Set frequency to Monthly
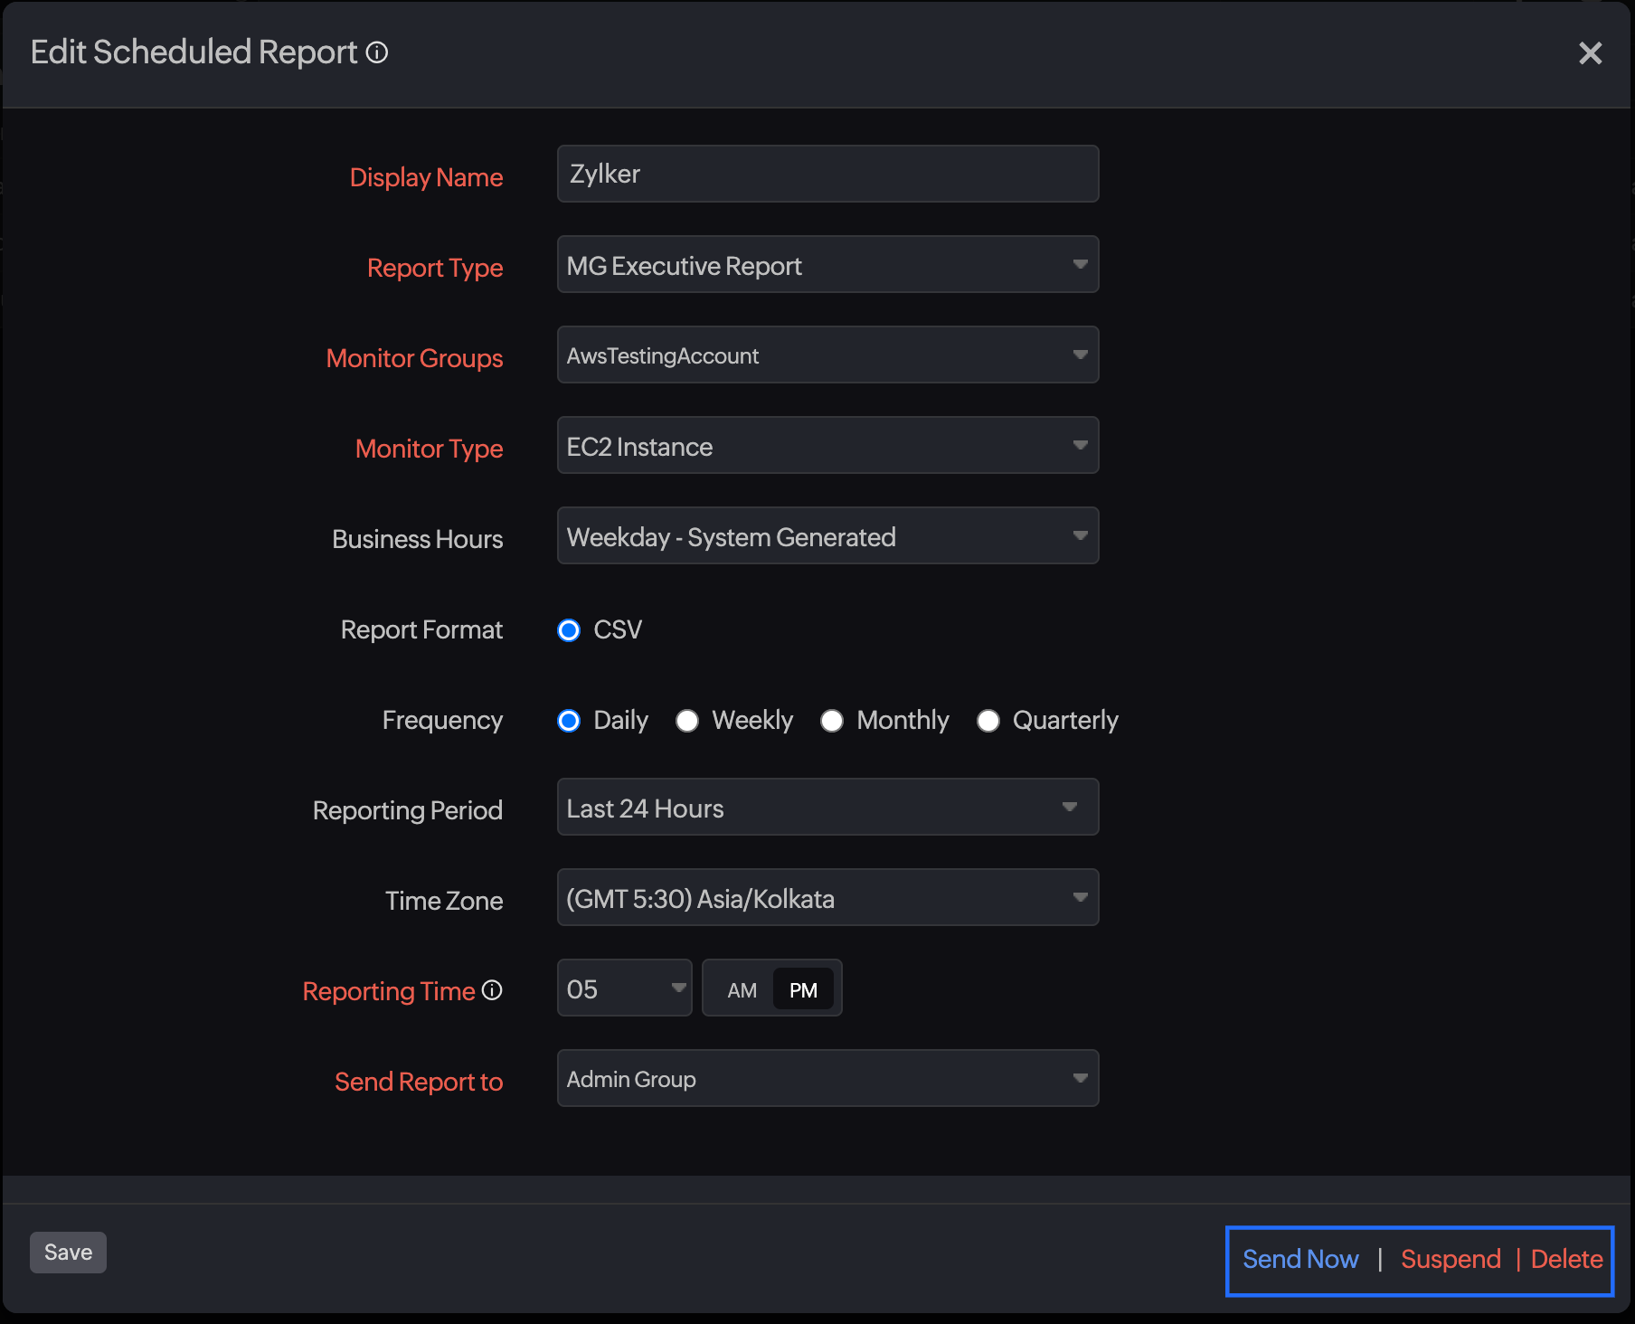This screenshot has height=1324, width=1635. (x=832, y=721)
